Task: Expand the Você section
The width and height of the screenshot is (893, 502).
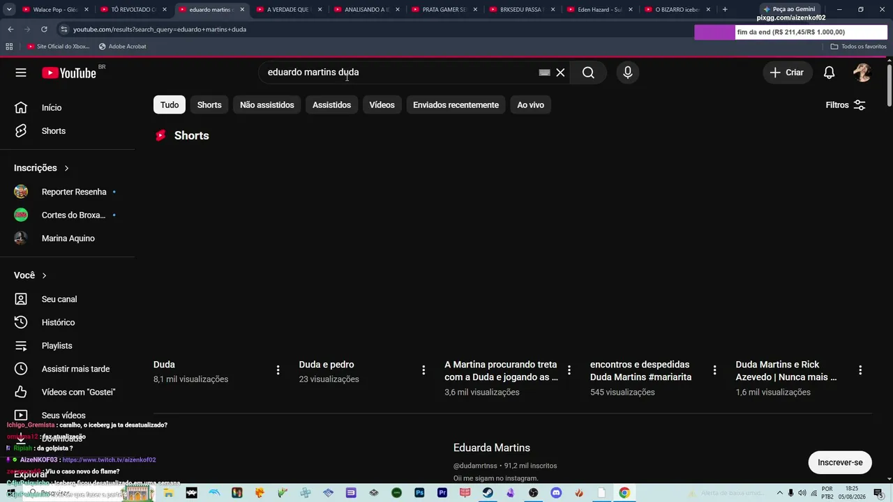Action: (x=30, y=275)
